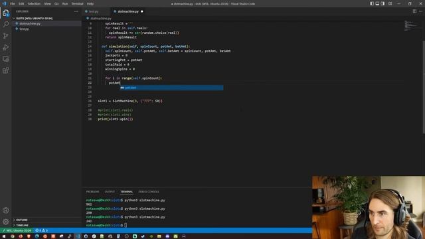Viewport: 425px width, 239px height.
Task: Click the VS Code logo in title bar
Action: click(4, 4)
